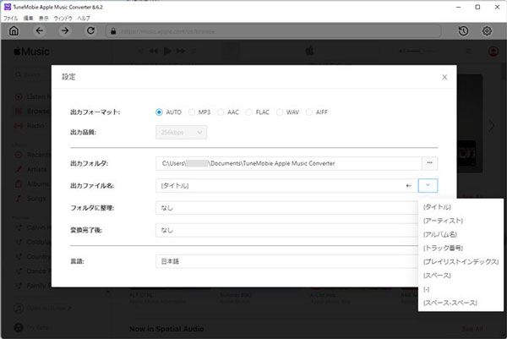Choose (スペース) from the dropdown list
Viewport: 507px width, 339px height.
[461, 276]
